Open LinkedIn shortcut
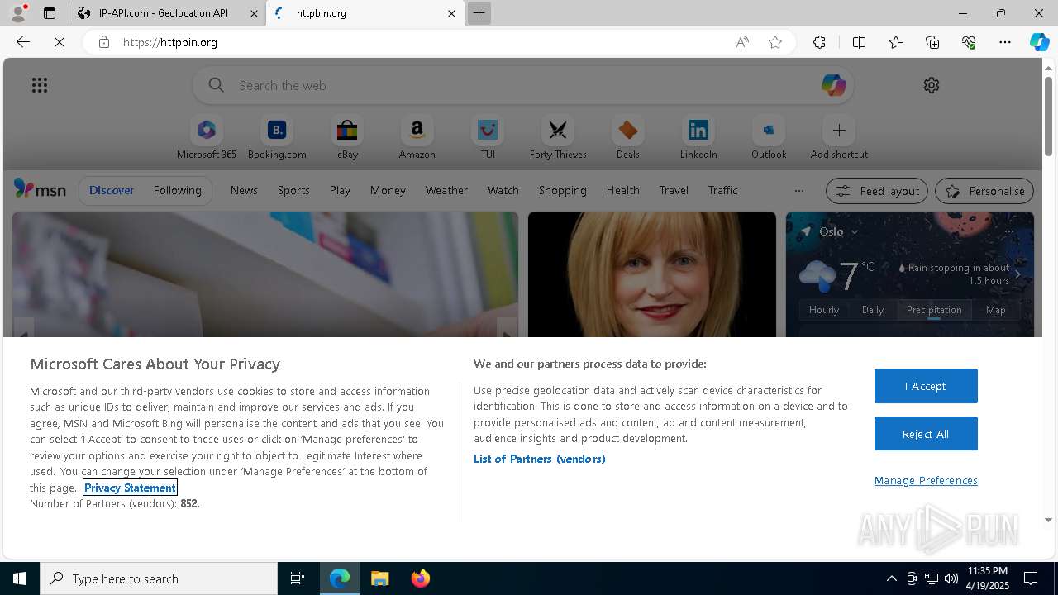Screen dimensions: 1058x595 coord(698,137)
